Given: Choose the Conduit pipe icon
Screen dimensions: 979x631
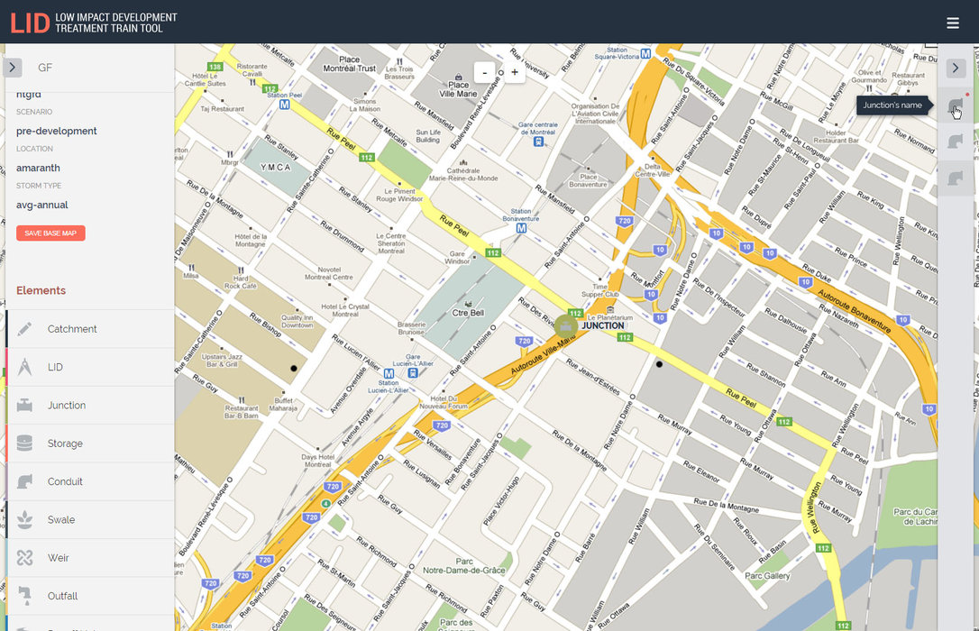Looking at the screenshot, I should (24, 481).
